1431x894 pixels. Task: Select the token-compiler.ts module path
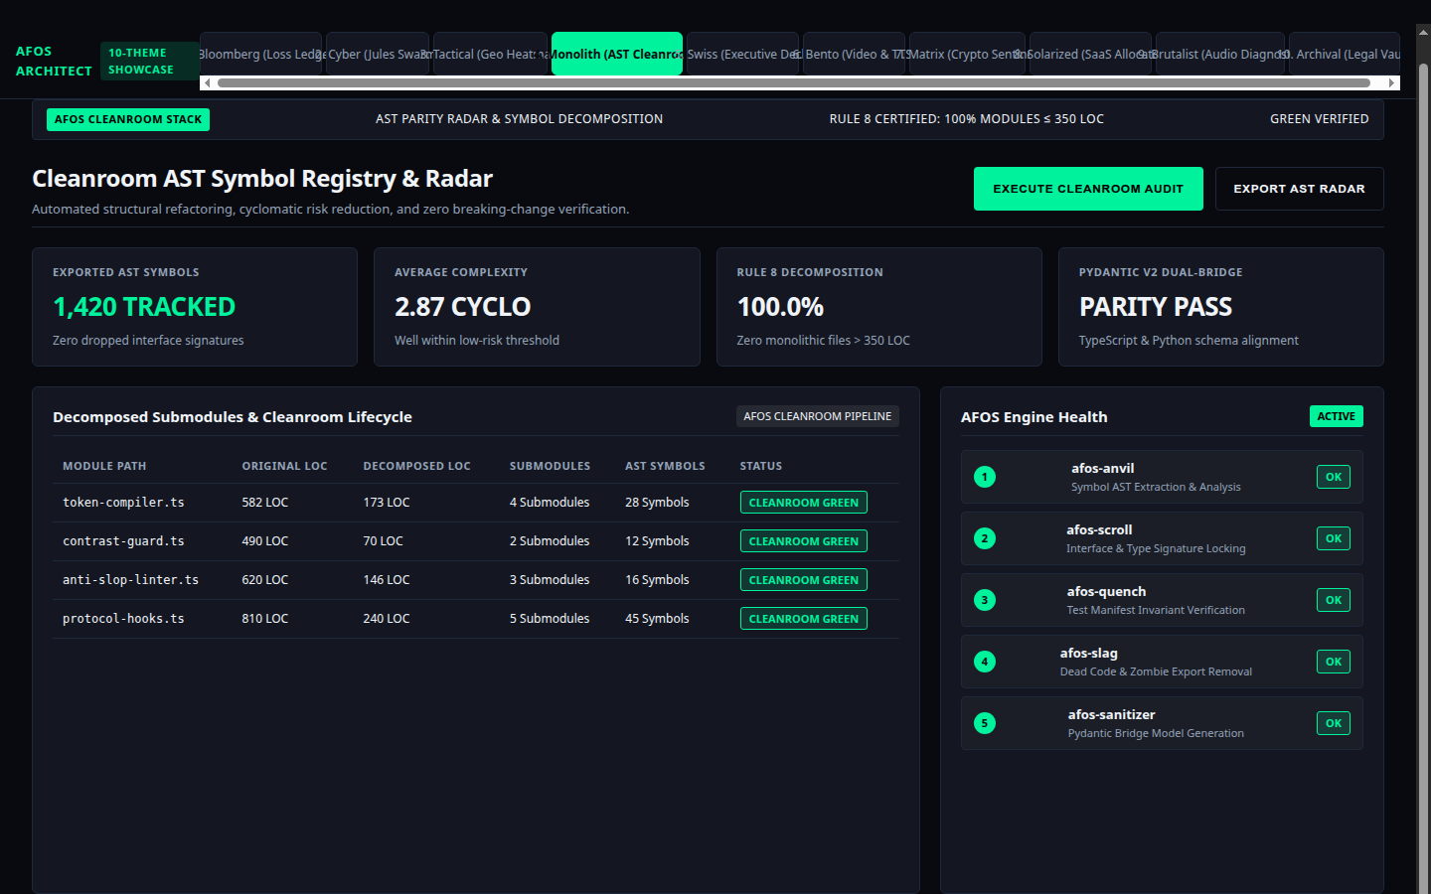pos(123,503)
